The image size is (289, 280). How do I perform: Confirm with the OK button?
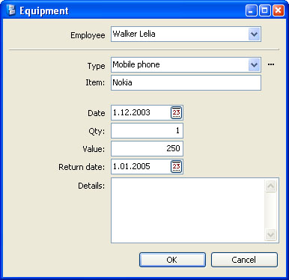coord(172,260)
